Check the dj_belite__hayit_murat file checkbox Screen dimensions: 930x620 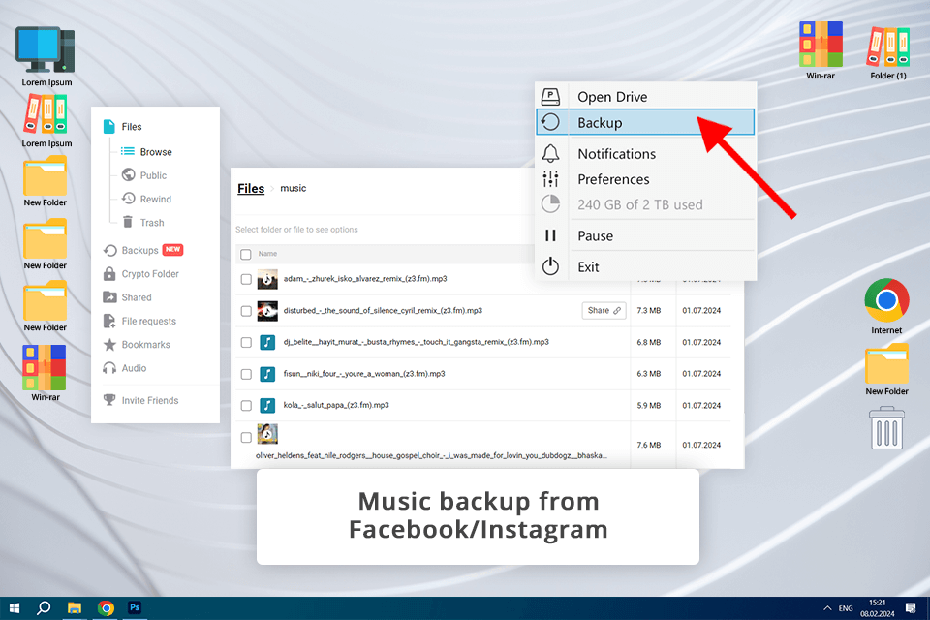click(245, 342)
